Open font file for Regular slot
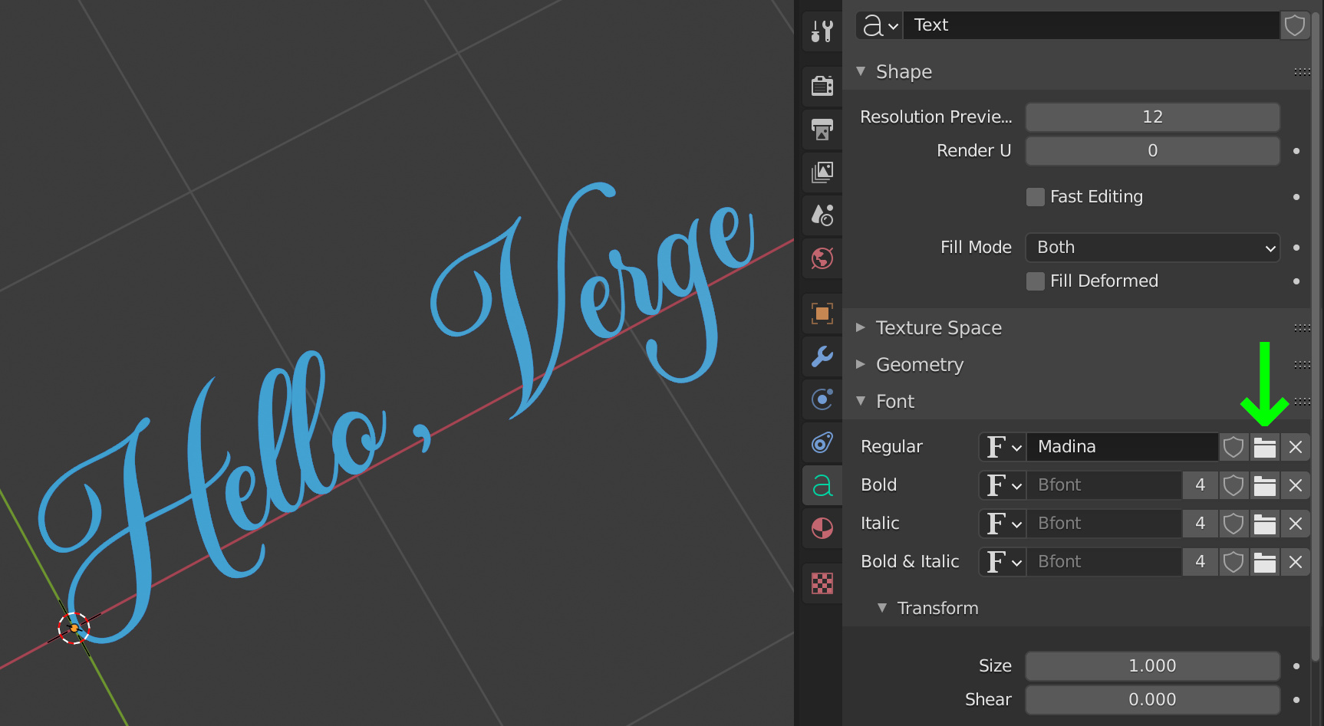Screen dimensions: 1324x726 [x=1264, y=447]
